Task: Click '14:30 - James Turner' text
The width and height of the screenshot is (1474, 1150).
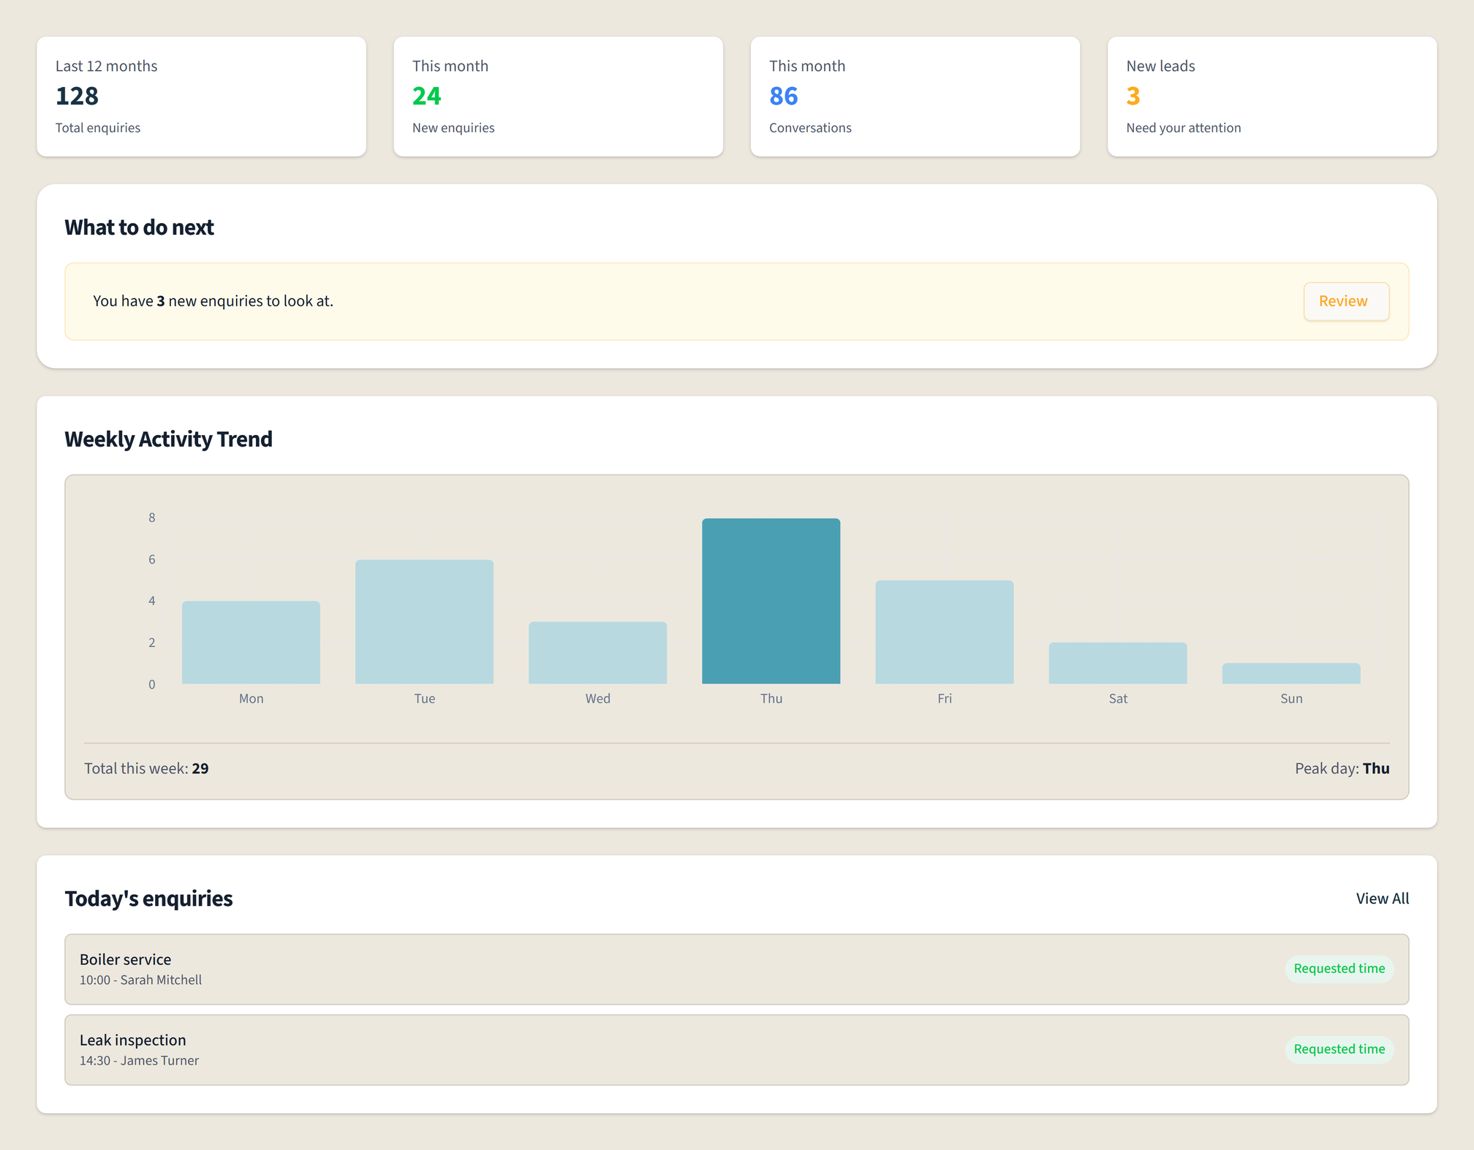Action: [139, 1061]
